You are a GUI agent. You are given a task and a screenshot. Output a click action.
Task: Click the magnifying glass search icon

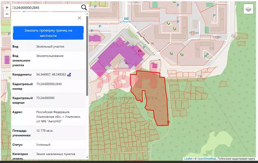[84, 8]
